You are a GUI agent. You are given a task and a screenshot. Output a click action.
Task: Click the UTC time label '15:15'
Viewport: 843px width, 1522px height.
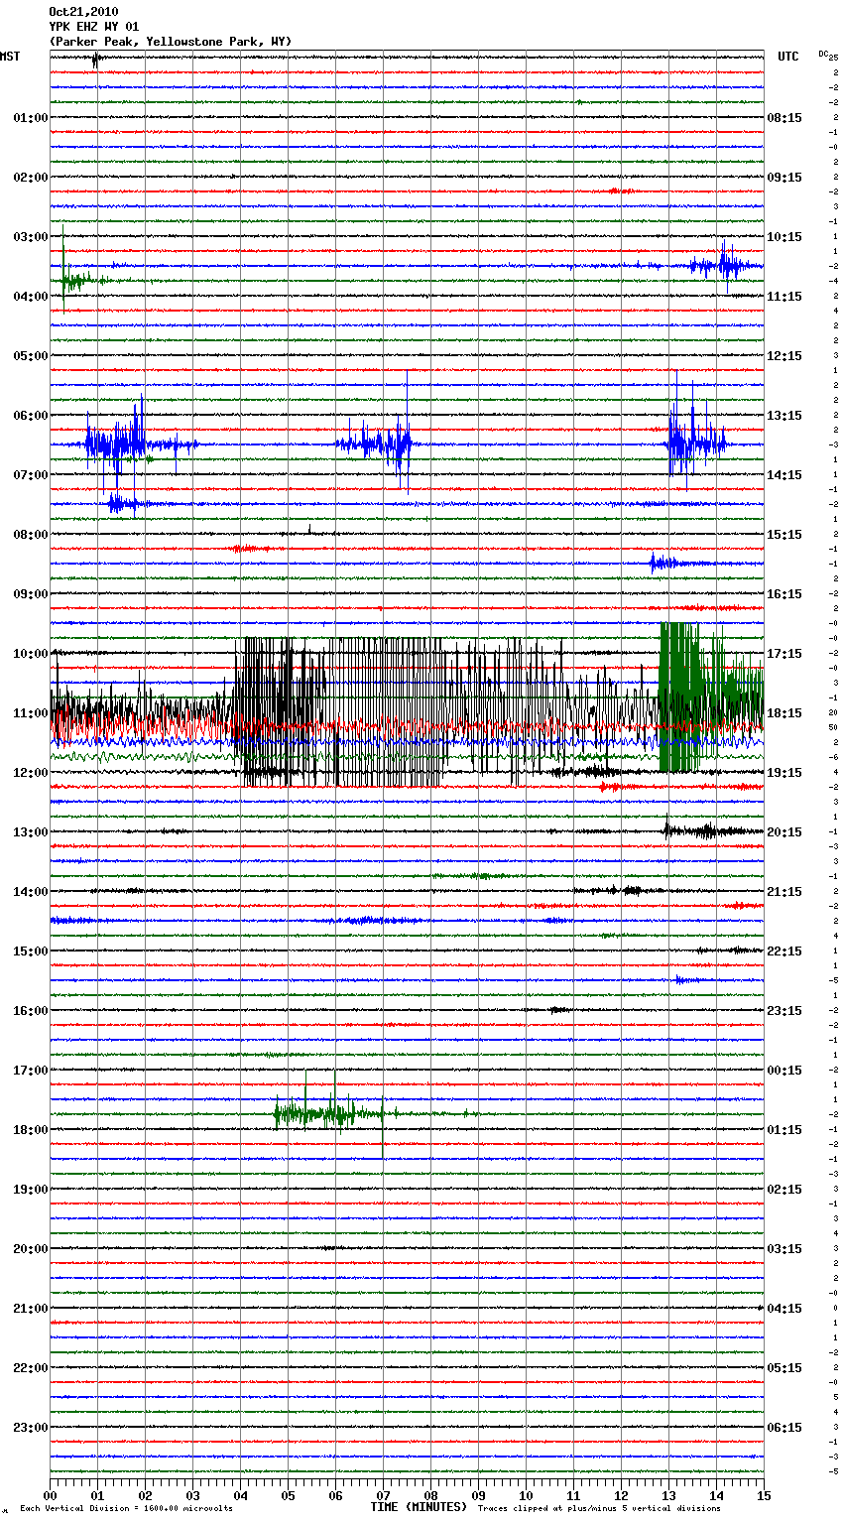[784, 535]
